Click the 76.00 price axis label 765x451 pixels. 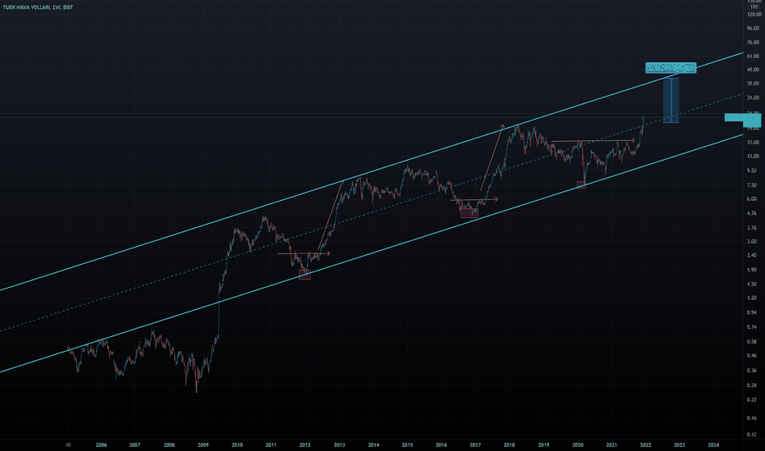[754, 43]
